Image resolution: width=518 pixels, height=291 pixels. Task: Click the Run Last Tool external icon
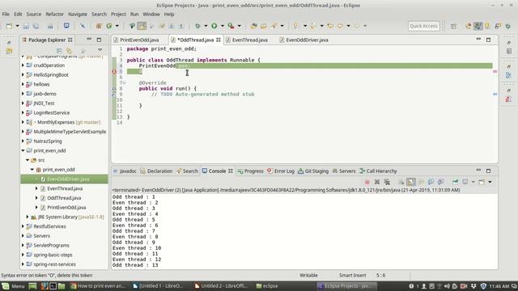click(x=231, y=26)
